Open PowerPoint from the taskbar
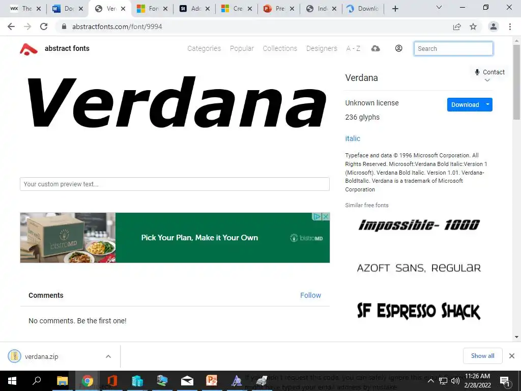The height and width of the screenshot is (391, 521). [x=212, y=381]
